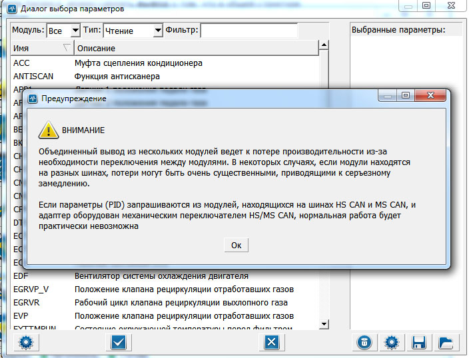This screenshot has width=469, height=358.
Task: Sort by the Имя column header
Action: 42,48
